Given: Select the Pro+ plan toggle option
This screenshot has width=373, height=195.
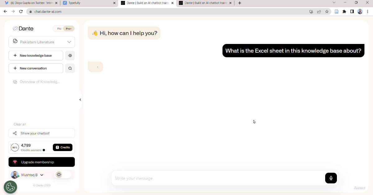Looking at the screenshot, I should coord(69,29).
